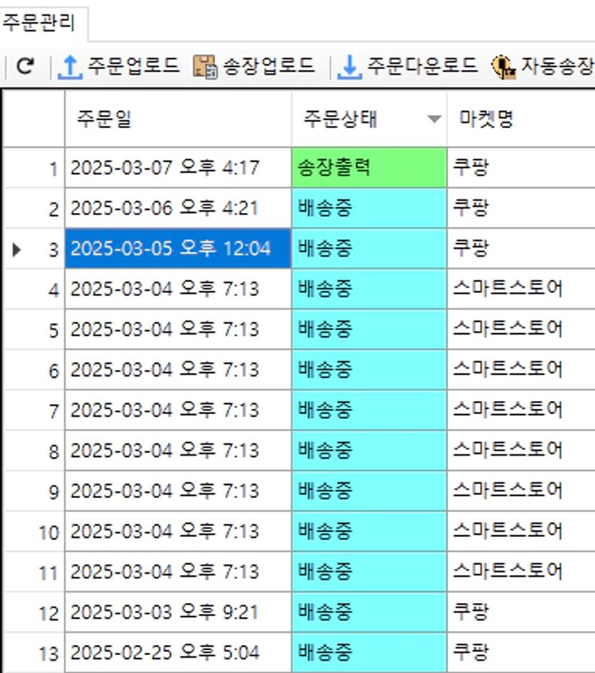The image size is (595, 673).
Task: Click the 마켓명 column header
Action: (x=521, y=119)
